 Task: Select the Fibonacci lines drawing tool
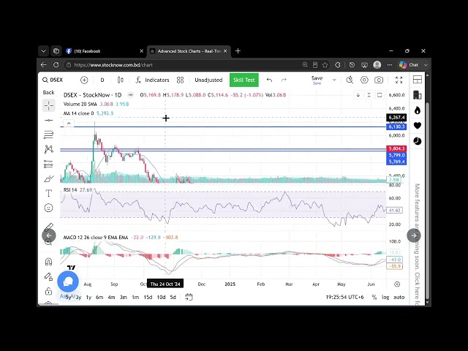click(x=48, y=135)
